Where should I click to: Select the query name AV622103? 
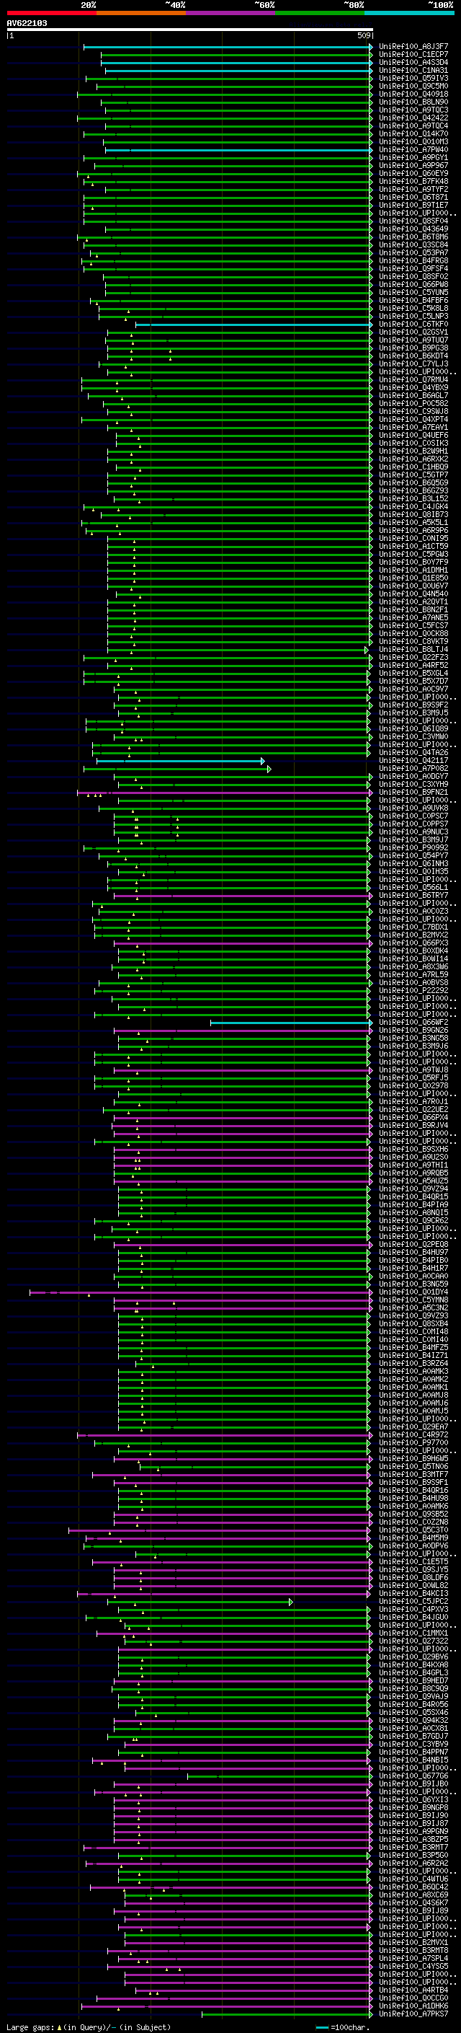(27, 23)
